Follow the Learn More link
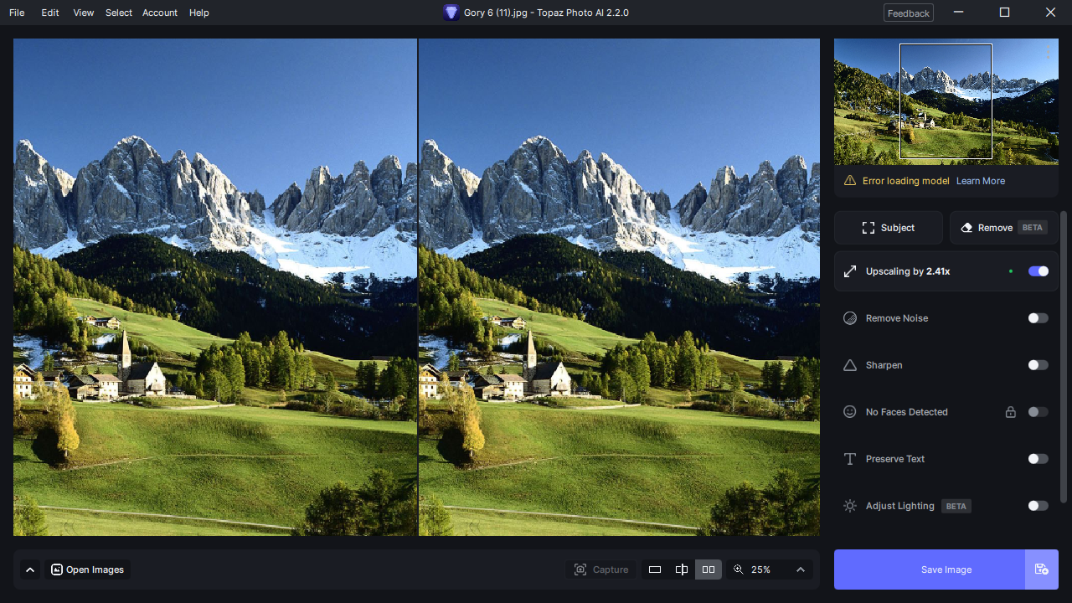1072x603 pixels. 981,181
